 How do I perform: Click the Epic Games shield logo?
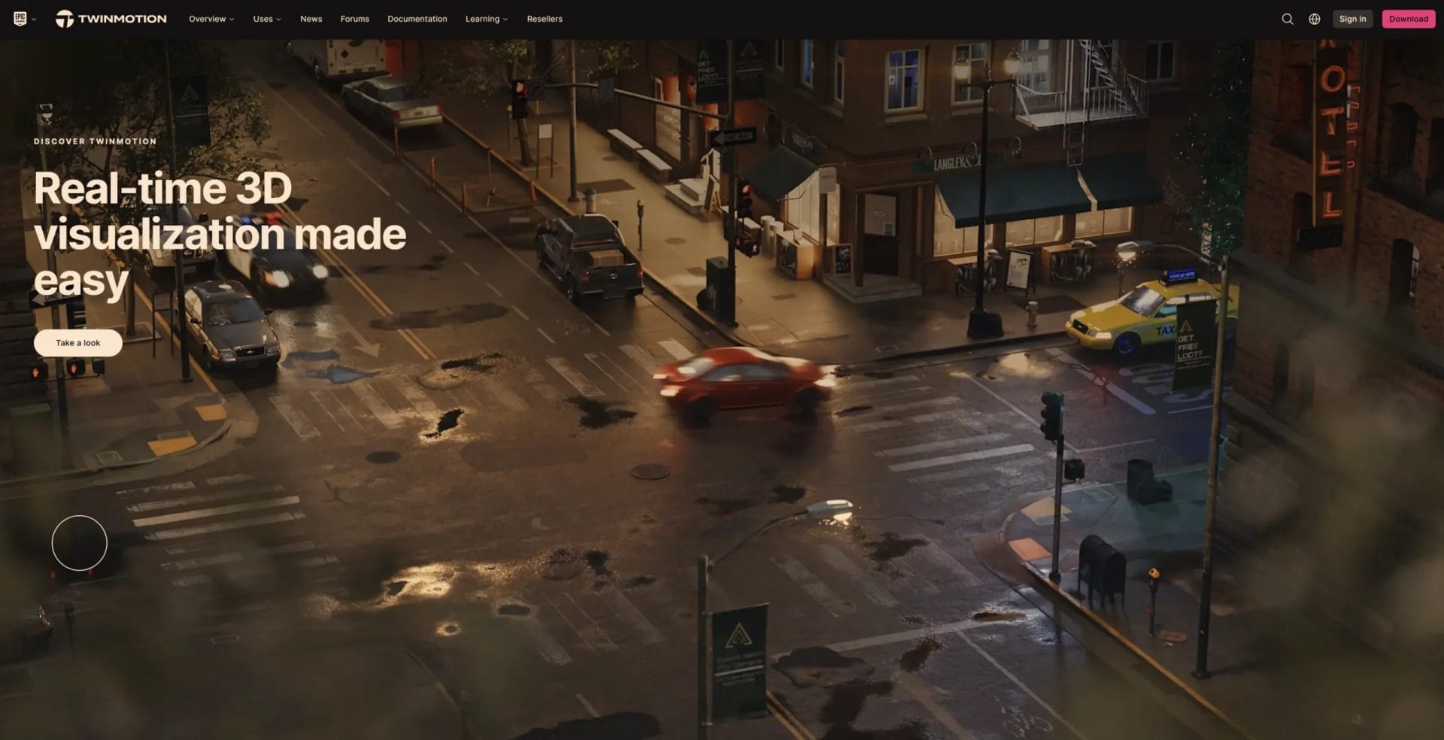pyautogui.click(x=20, y=19)
